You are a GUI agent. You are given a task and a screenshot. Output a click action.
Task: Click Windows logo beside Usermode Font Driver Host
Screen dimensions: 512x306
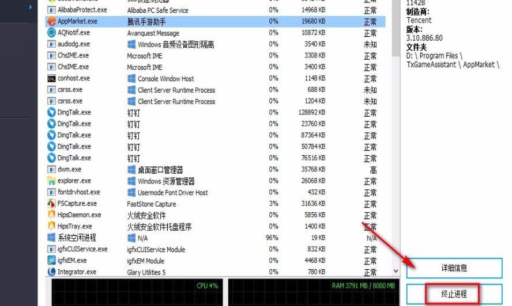pos(131,192)
